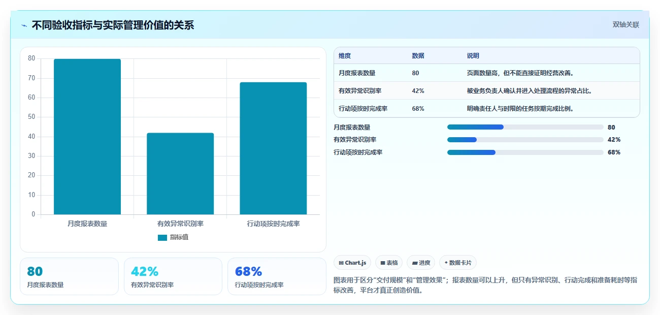This screenshot has height=315, width=660.
Task: Click progress label 月度报表数量
Action: 352,128
